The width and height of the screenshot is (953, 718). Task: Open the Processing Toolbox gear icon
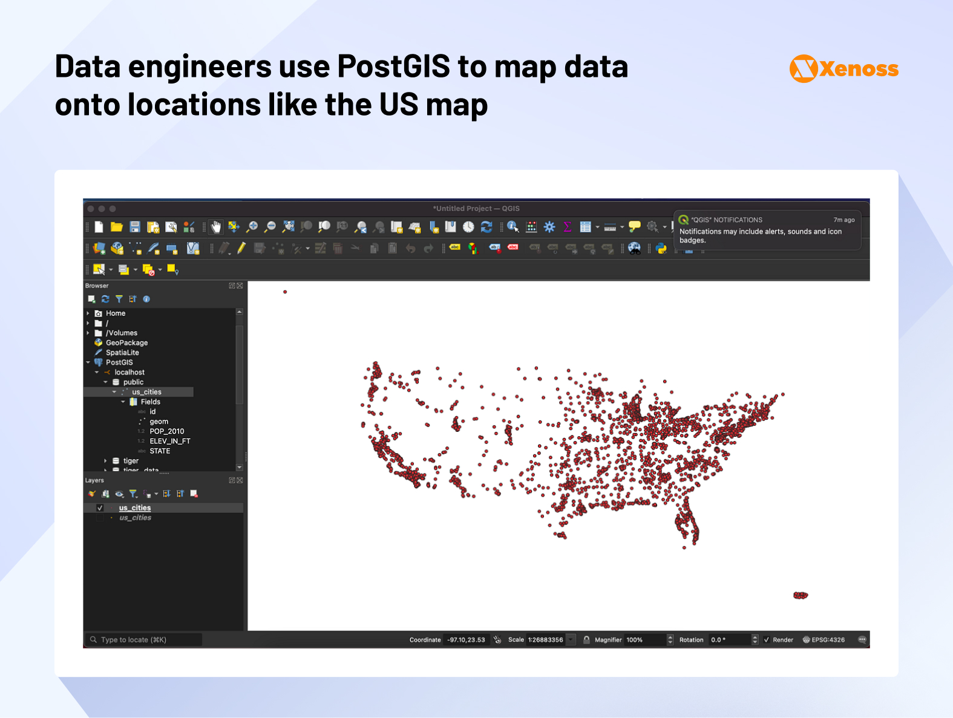tap(549, 227)
